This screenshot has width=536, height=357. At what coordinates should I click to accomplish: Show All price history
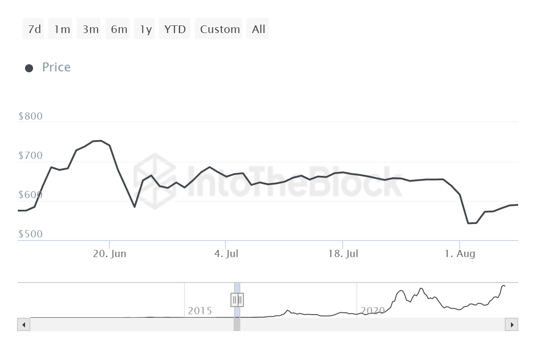[x=259, y=29]
